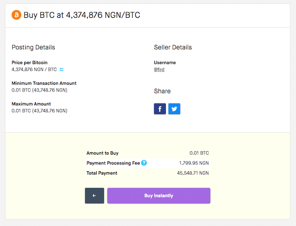This screenshot has width=296, height=226.
Task: Click the Buy Instantly button
Action: pos(159,195)
